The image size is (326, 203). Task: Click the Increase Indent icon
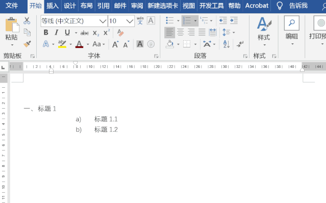tap(234, 20)
